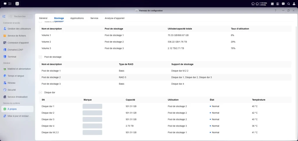Open the widgets panel icon in top bar
The image size is (298, 141).
(272, 4)
